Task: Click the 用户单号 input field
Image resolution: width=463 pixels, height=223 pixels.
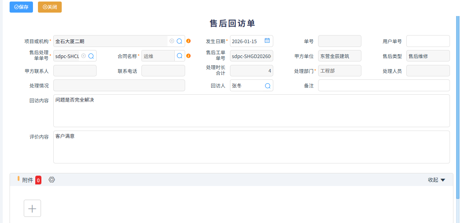Action: tap(428, 41)
